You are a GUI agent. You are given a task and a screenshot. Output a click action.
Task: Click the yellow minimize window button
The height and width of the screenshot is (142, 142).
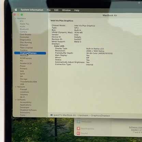pos(18,15)
